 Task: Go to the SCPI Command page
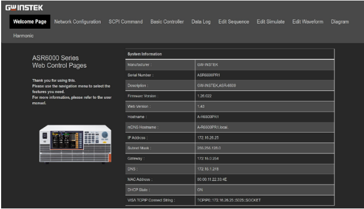pos(125,21)
